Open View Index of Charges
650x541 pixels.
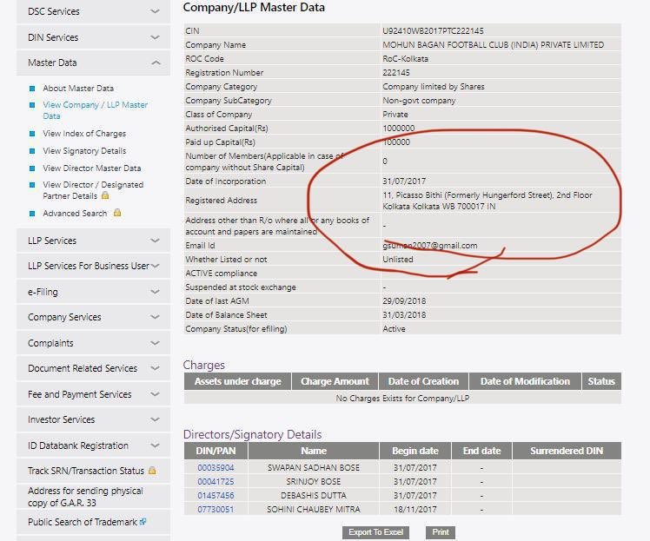tap(84, 134)
